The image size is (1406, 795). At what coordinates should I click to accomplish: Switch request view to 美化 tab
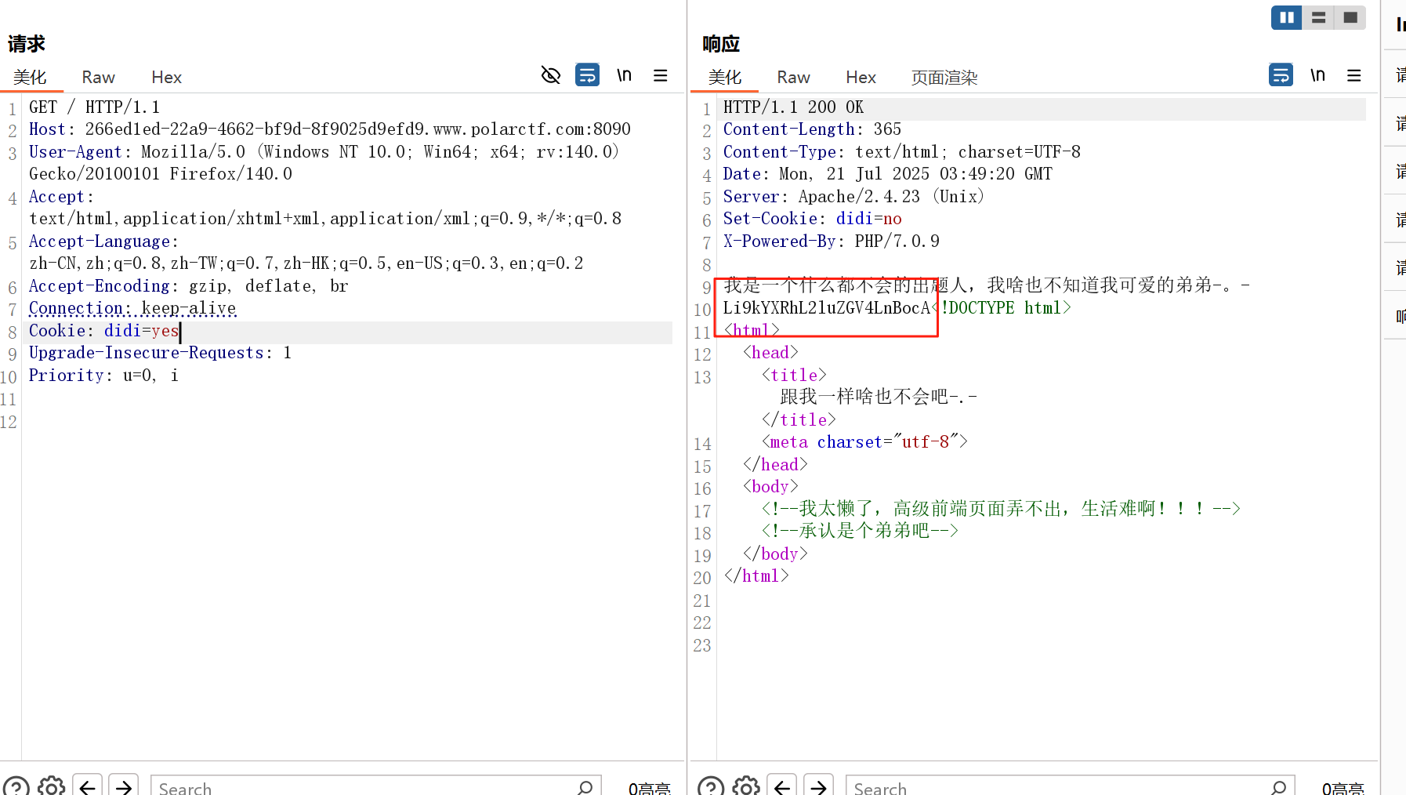(30, 77)
